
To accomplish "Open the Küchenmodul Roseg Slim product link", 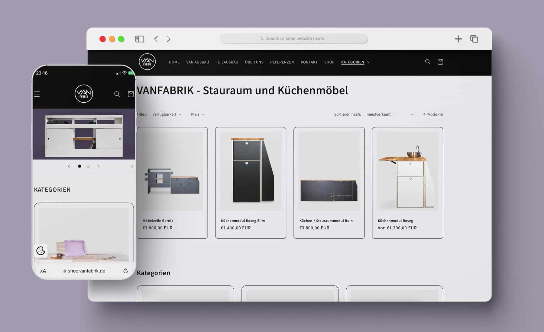I will coord(242,221).
